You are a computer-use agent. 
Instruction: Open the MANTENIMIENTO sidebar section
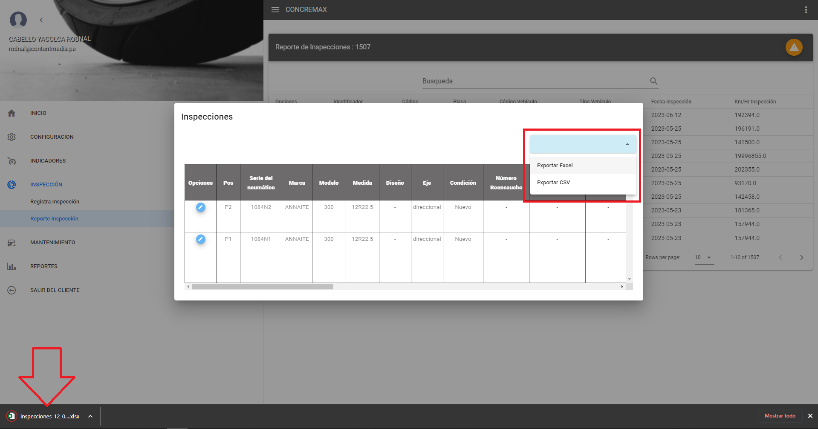tap(52, 243)
